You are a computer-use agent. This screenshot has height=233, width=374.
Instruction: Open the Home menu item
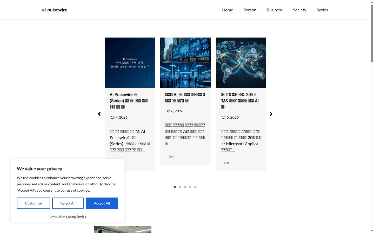[228, 10]
